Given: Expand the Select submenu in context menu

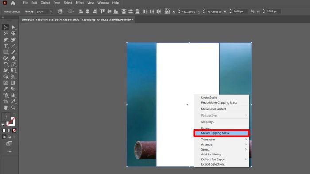Looking at the screenshot, I should pos(221,149).
